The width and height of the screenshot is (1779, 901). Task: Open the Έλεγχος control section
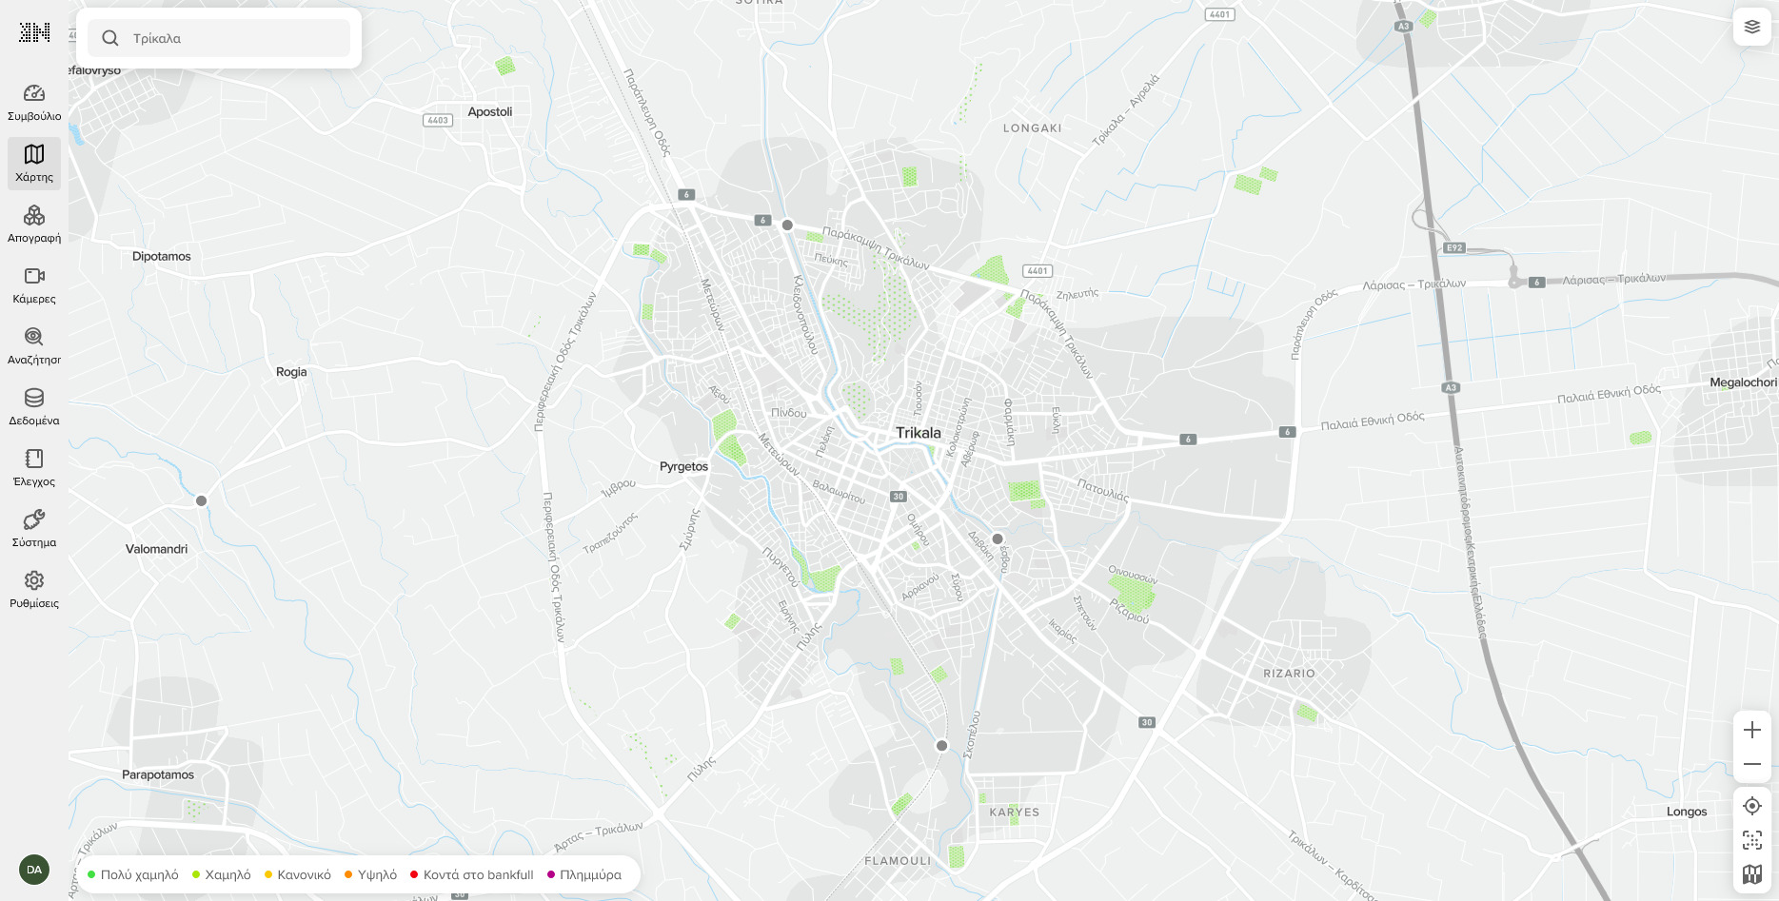34,468
